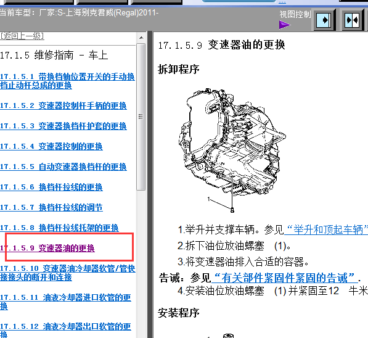Screen dimensions: 368x338
Task: Click the 视图控制 label
Action: [x=295, y=15]
